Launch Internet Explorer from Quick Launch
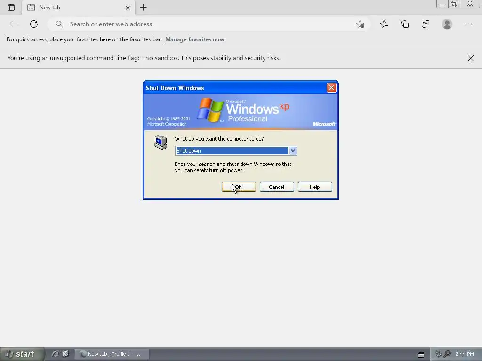The image size is (482, 361). point(55,354)
